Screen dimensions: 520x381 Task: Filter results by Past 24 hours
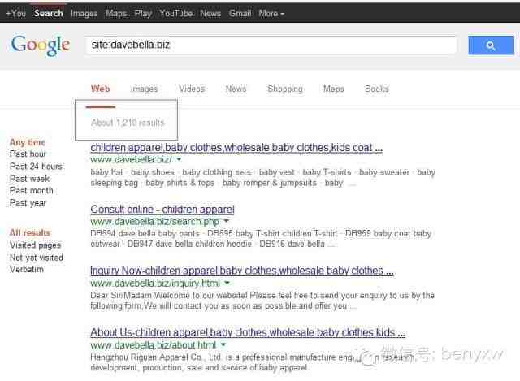pos(36,167)
